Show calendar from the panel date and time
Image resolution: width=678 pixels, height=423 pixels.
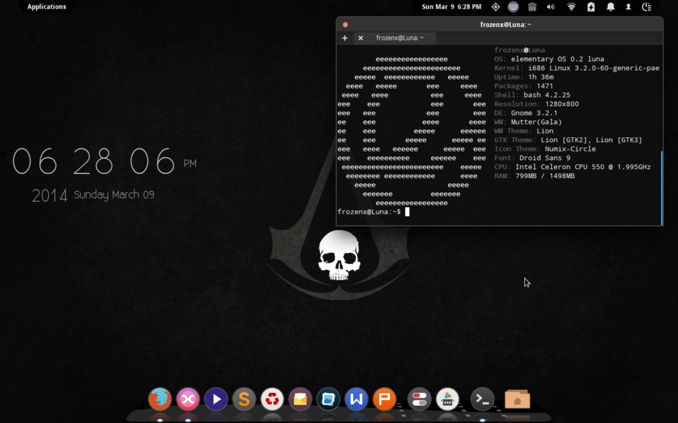[x=452, y=7]
